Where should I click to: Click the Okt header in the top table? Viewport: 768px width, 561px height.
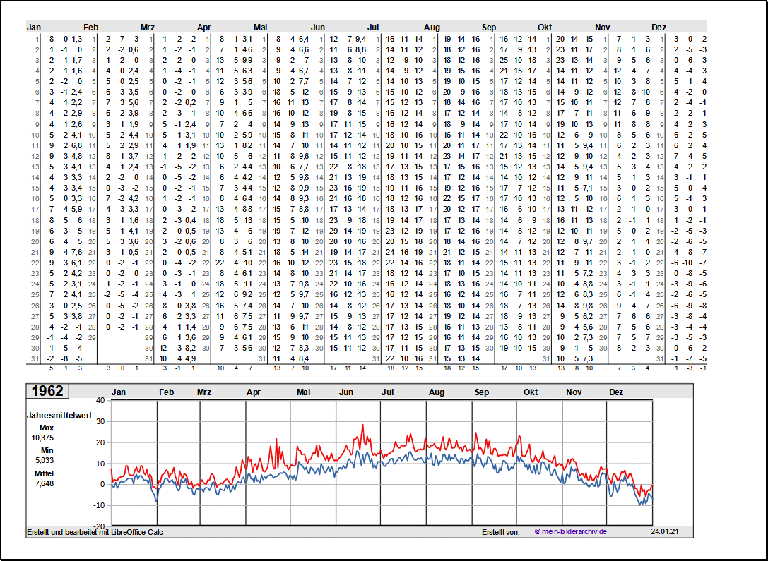545,27
